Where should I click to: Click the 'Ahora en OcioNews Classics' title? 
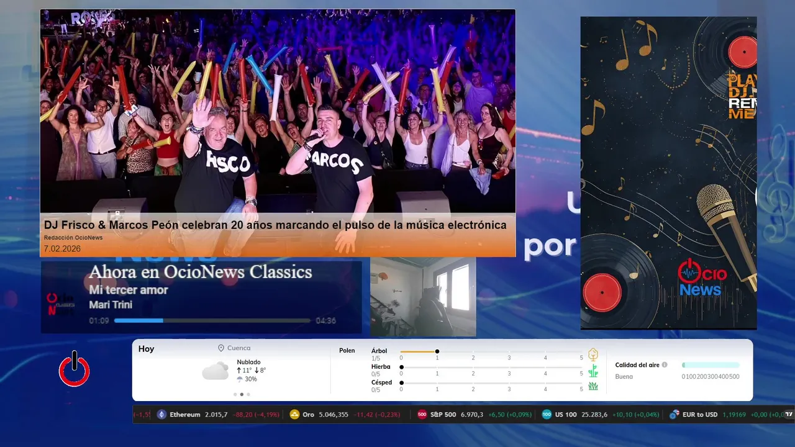(x=200, y=272)
